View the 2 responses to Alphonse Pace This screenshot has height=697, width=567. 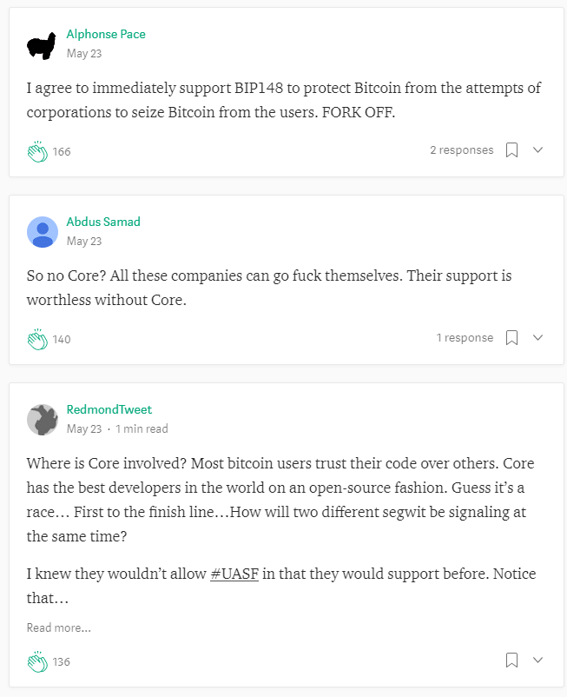pos(461,150)
